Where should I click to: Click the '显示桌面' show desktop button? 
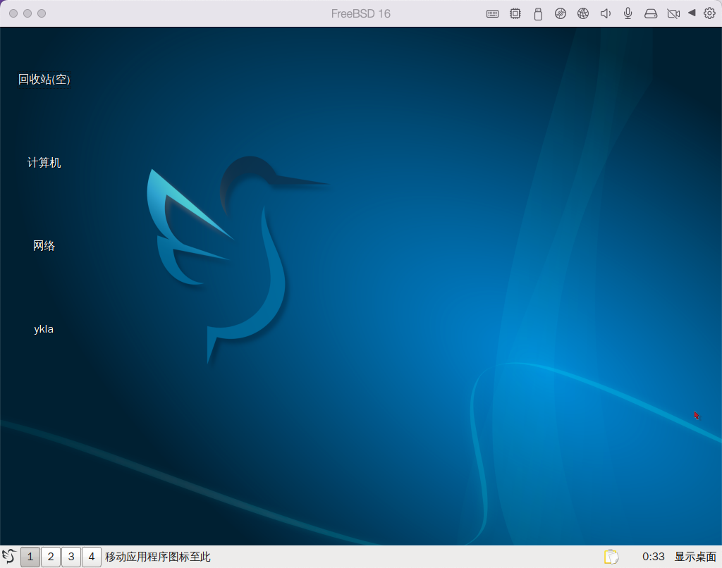point(695,557)
